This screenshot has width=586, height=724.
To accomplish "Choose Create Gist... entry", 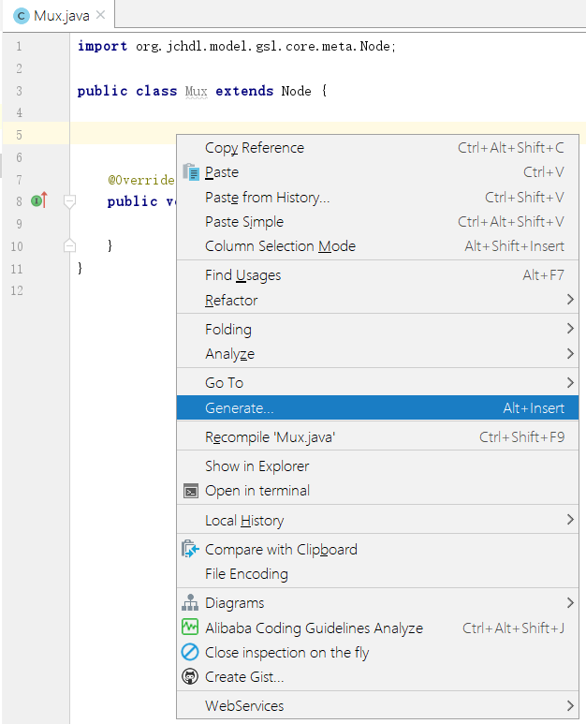I will (x=377, y=677).
